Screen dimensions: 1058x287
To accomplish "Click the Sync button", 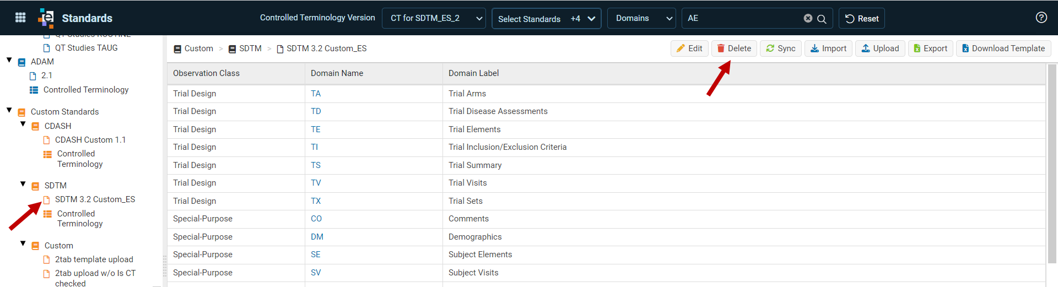I will point(781,48).
